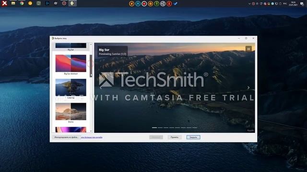Click the theme list scroll up arrow
Screen dimensions: 307x172
[x=91, y=44]
